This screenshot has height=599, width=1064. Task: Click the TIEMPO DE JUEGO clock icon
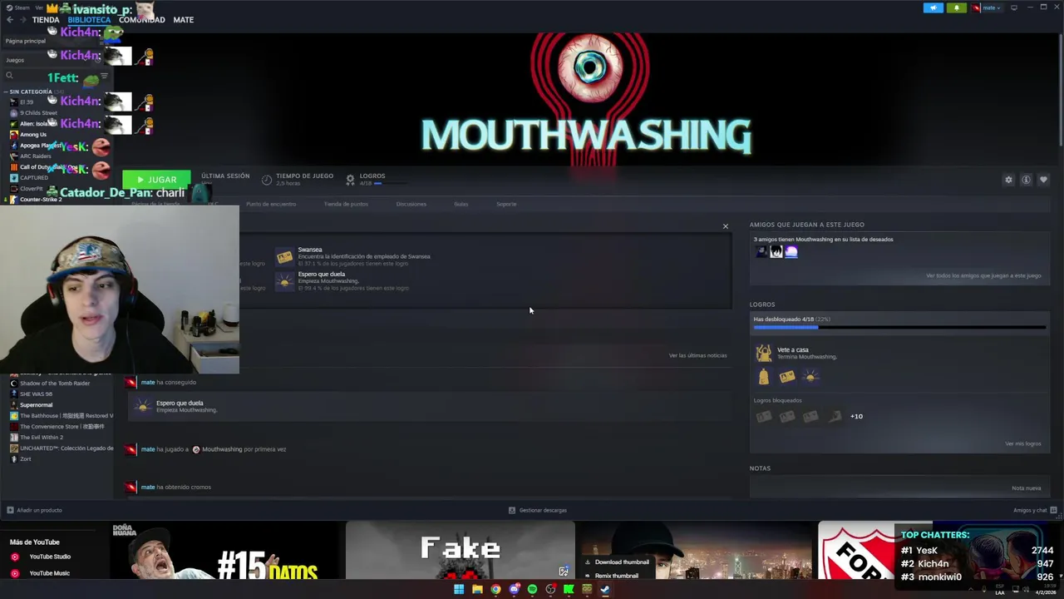(267, 179)
